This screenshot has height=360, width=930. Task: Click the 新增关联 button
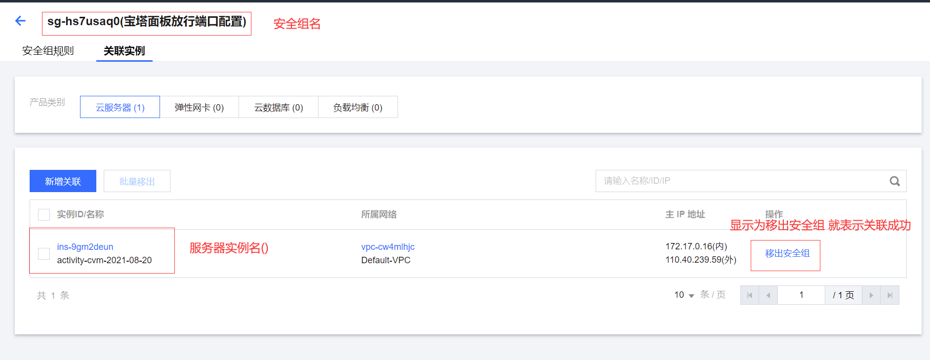pos(63,181)
